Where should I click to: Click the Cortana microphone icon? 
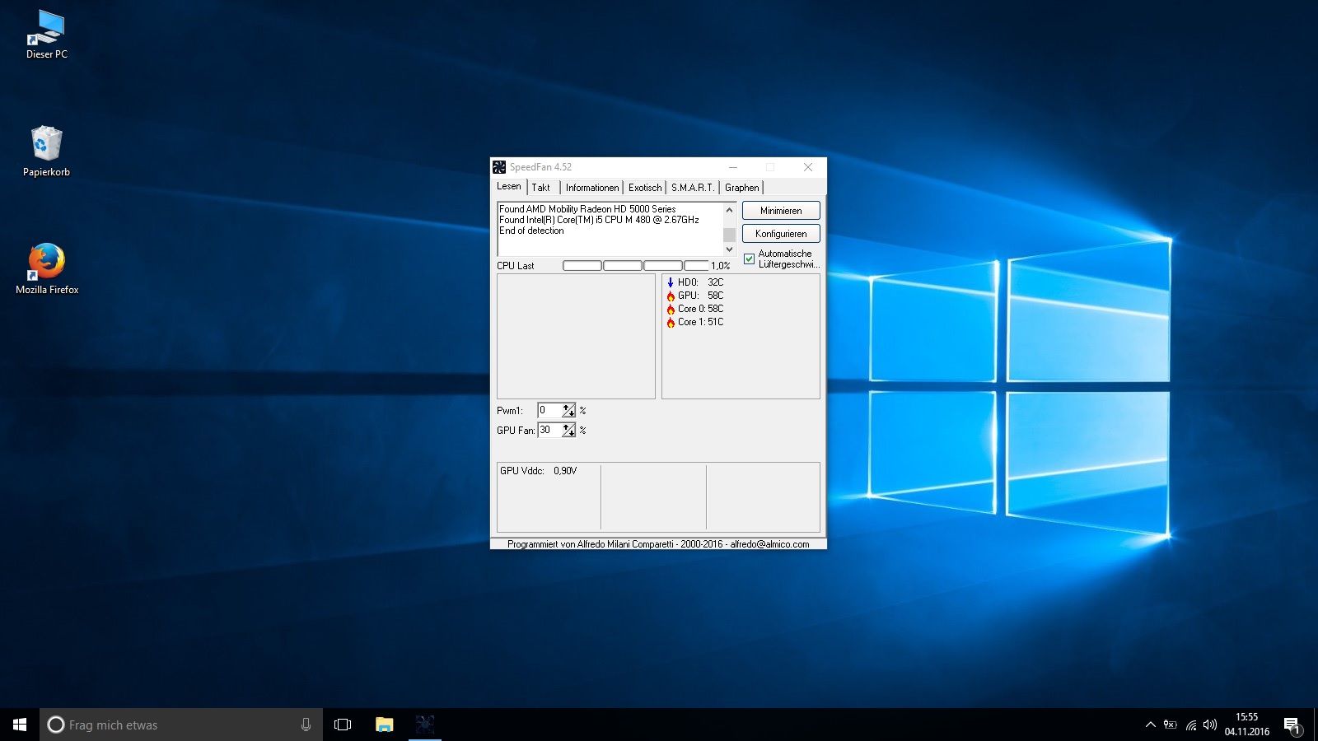306,725
